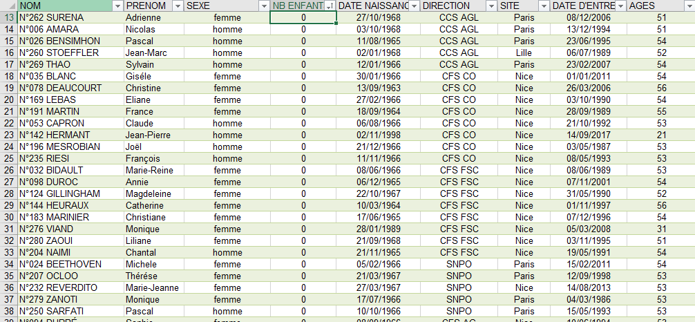Click the age cell showing 31
Screen dimensions: 695x322
click(x=660, y=229)
